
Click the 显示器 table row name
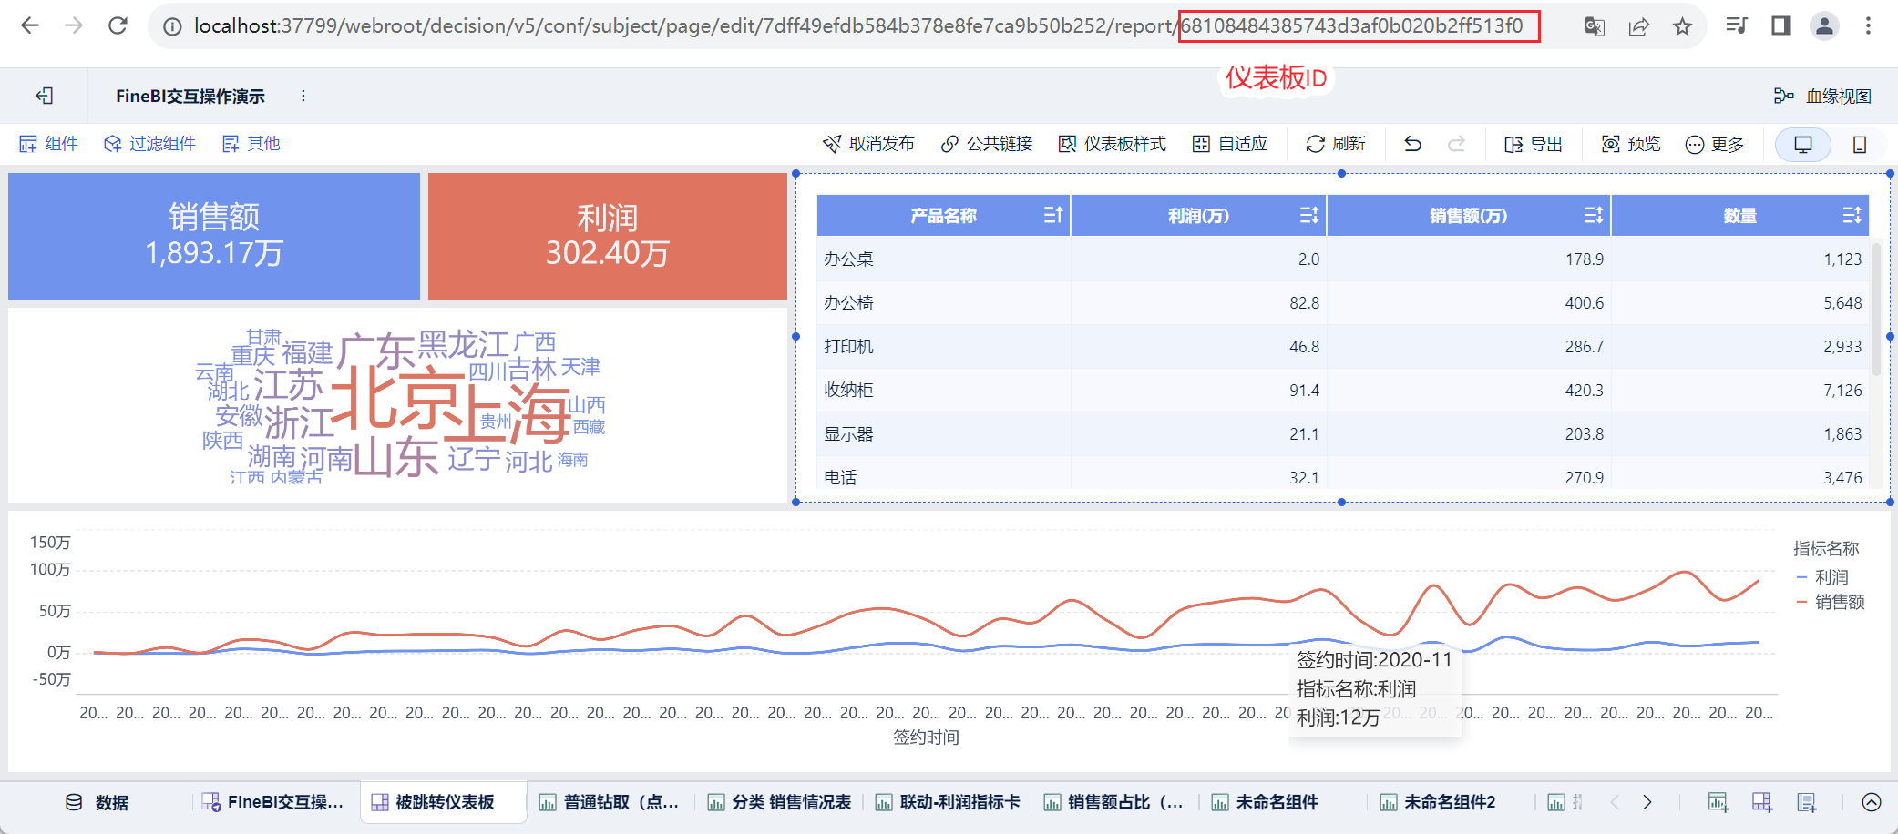[x=848, y=434]
